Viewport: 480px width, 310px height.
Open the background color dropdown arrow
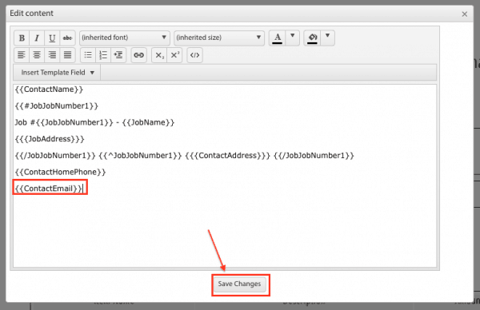[327, 38]
